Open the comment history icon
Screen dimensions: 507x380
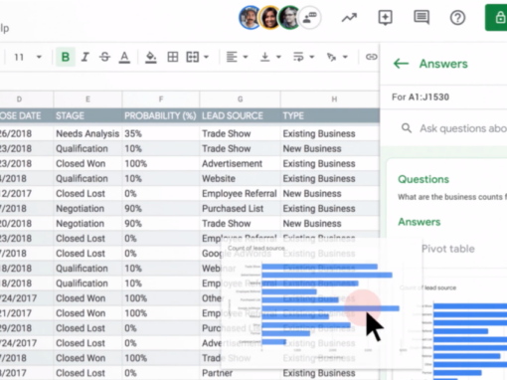422,18
